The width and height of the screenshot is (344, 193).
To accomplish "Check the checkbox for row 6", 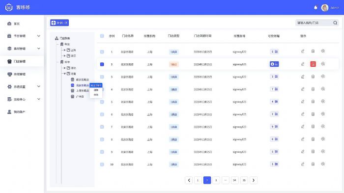I will click(x=102, y=114).
